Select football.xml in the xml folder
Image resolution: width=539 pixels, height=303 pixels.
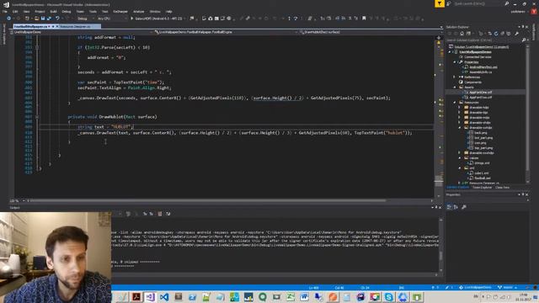point(483,178)
